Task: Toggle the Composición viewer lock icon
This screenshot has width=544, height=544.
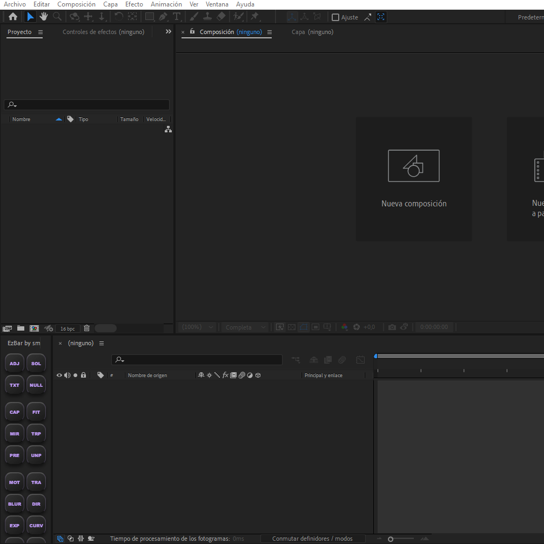Action: coord(192,31)
